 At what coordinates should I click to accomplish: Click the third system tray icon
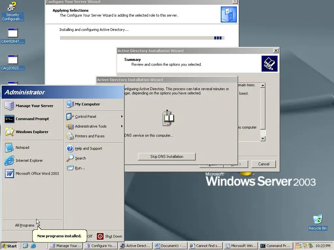pos(311,246)
